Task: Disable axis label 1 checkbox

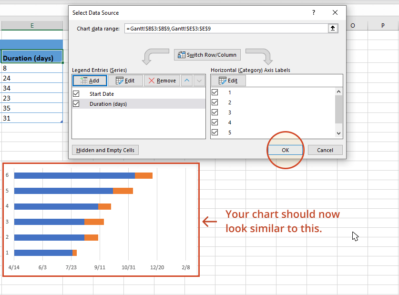Action: point(214,92)
